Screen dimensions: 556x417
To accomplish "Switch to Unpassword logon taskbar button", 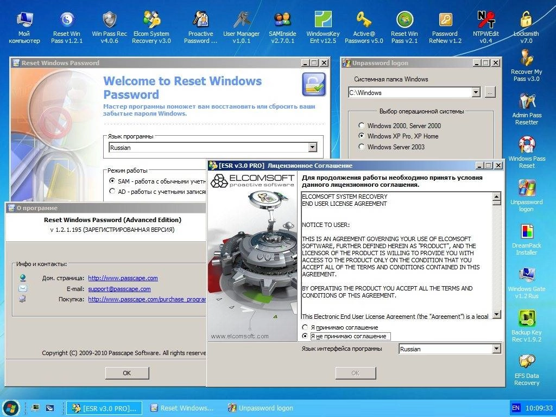I will click(261, 408).
